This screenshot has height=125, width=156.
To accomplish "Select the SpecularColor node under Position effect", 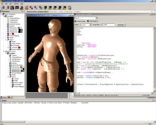I will click(16, 69).
